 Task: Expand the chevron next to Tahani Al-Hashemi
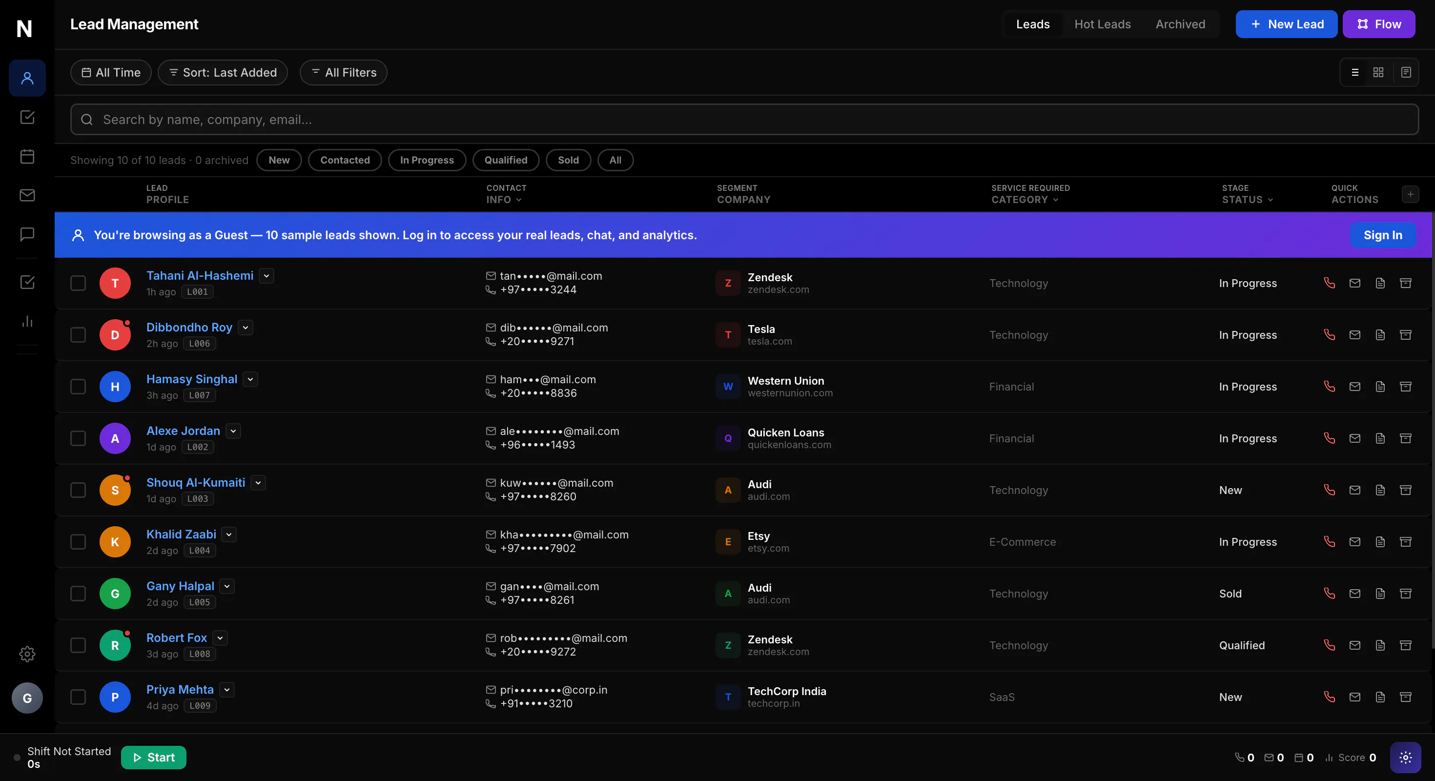(266, 276)
